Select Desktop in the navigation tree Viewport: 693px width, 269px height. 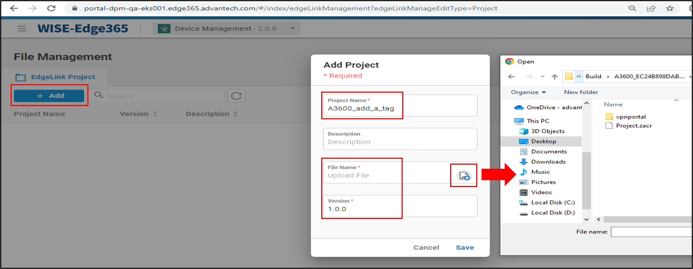[543, 141]
